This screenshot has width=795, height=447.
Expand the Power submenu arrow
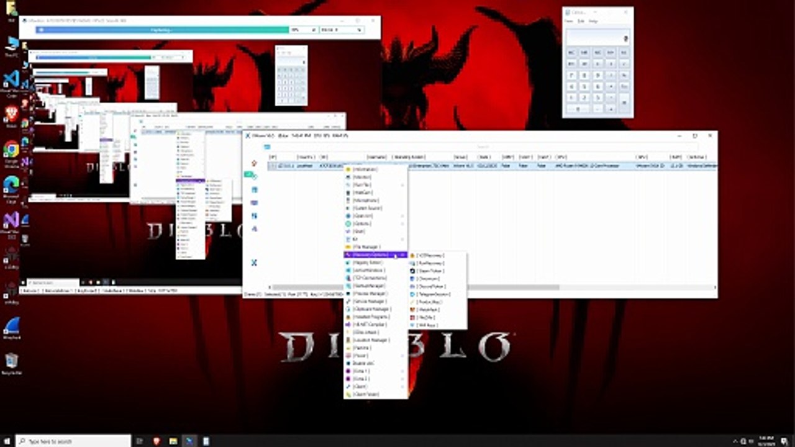point(402,356)
